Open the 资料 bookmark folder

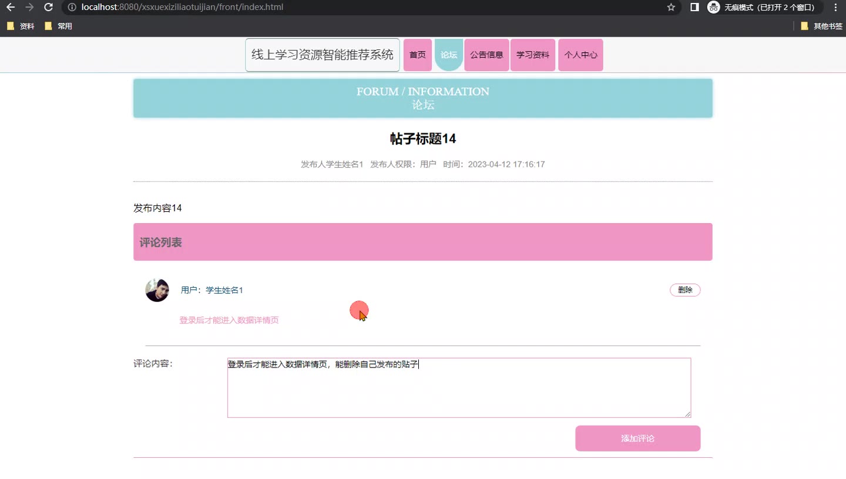coord(21,26)
